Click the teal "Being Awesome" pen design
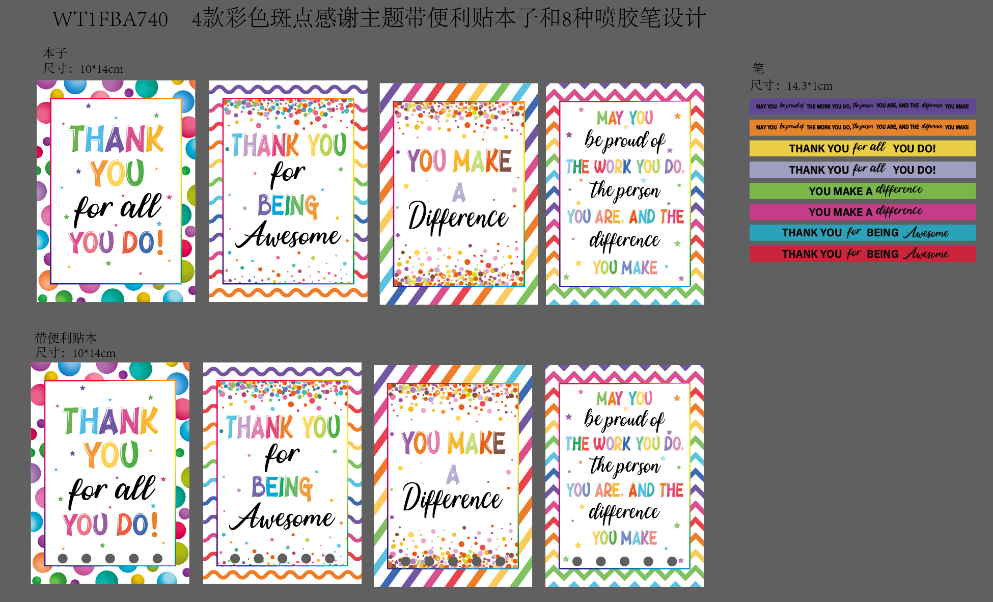 [x=862, y=233]
